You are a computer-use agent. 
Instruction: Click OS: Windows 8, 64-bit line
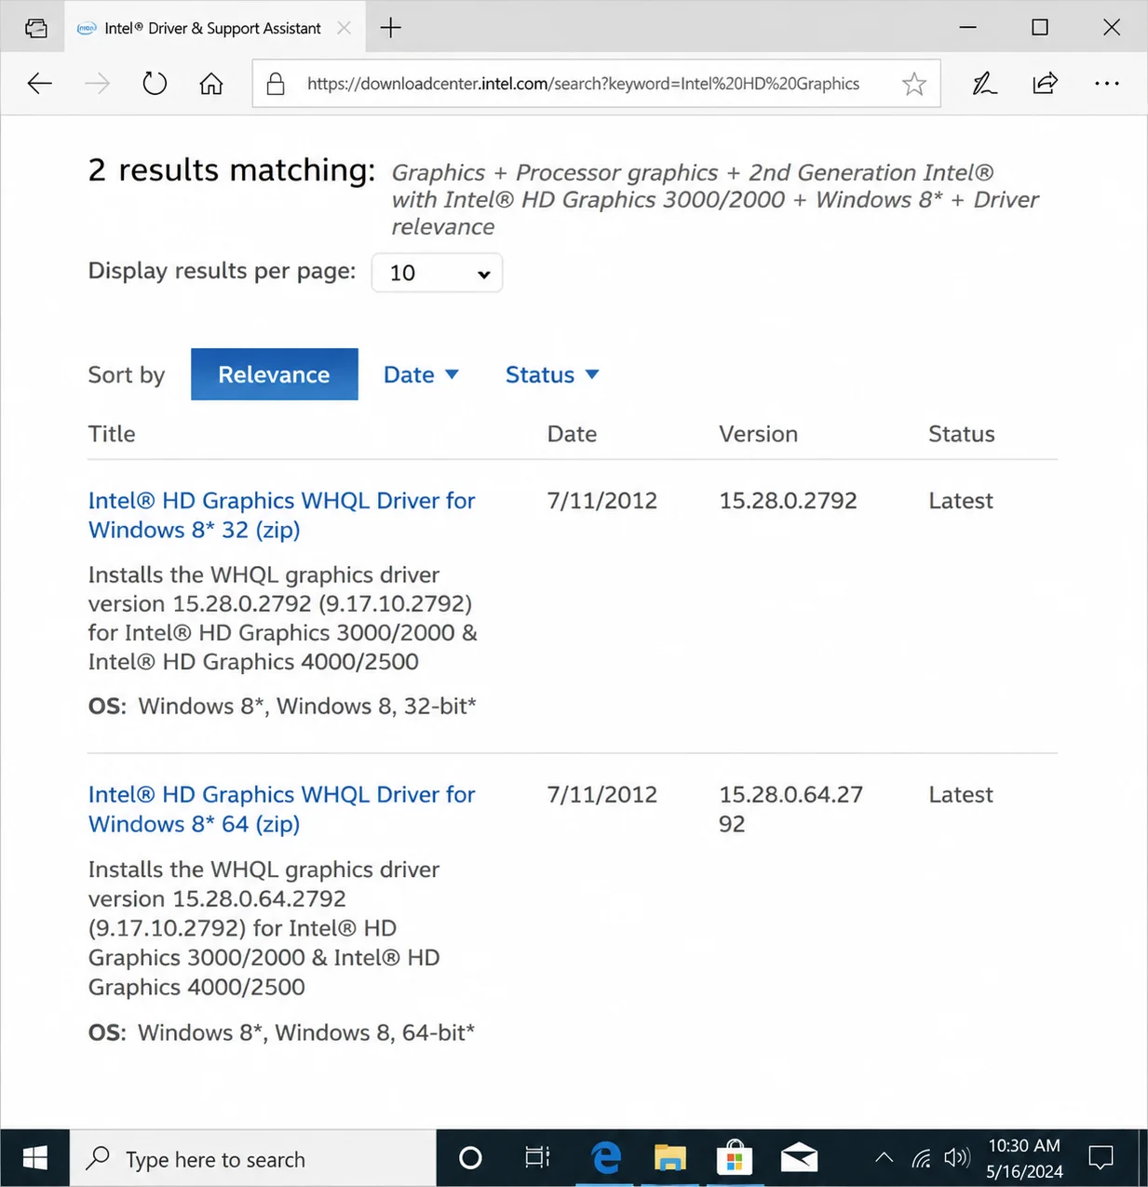[281, 1033]
